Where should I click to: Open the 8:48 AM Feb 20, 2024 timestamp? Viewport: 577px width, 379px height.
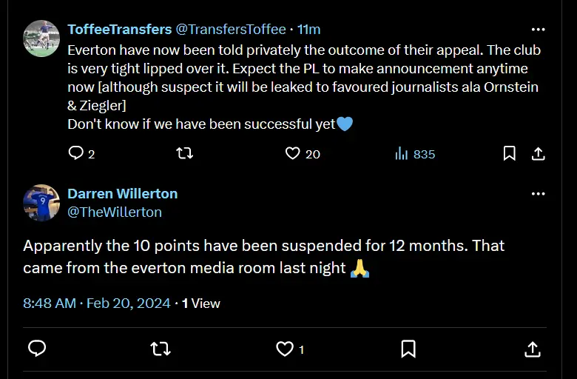coord(97,303)
